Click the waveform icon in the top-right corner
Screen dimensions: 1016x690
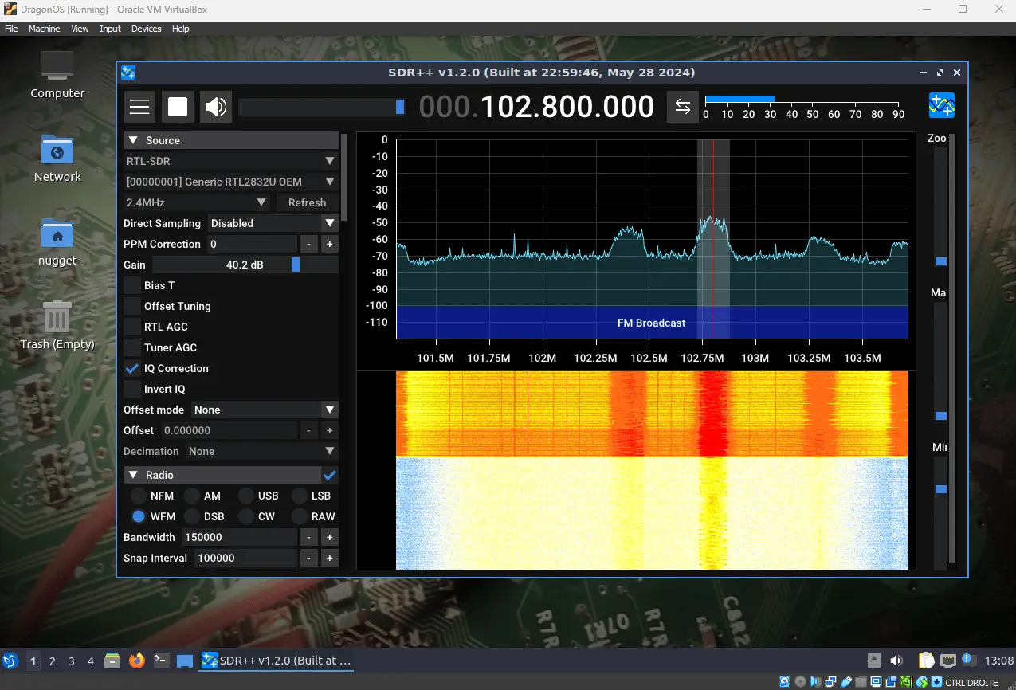pyautogui.click(x=941, y=104)
